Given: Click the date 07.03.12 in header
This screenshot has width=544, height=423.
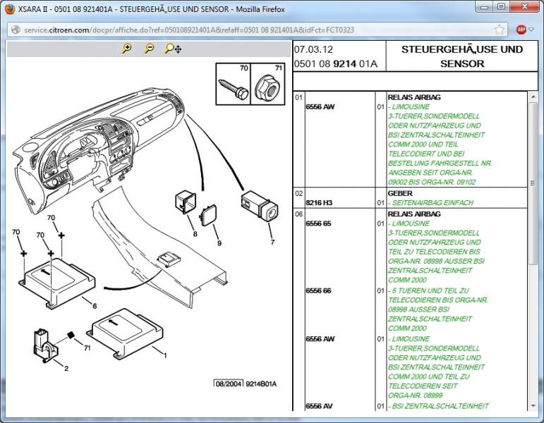Looking at the screenshot, I should [313, 49].
